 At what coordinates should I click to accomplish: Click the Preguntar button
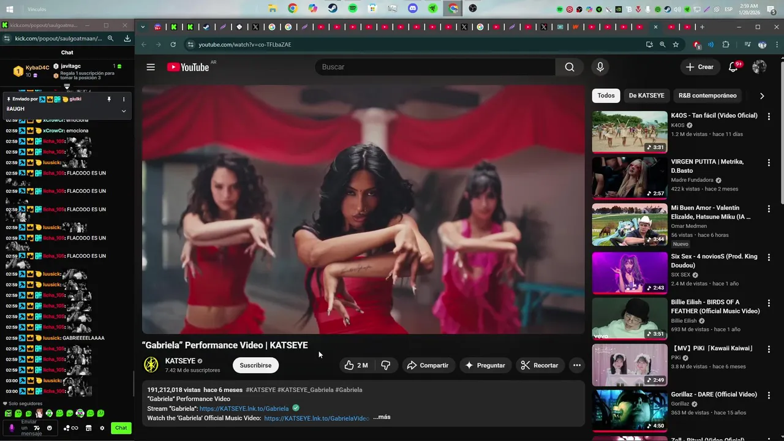pyautogui.click(x=486, y=365)
